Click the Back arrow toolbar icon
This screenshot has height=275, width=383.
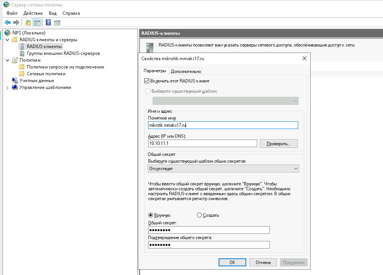(x=8, y=22)
